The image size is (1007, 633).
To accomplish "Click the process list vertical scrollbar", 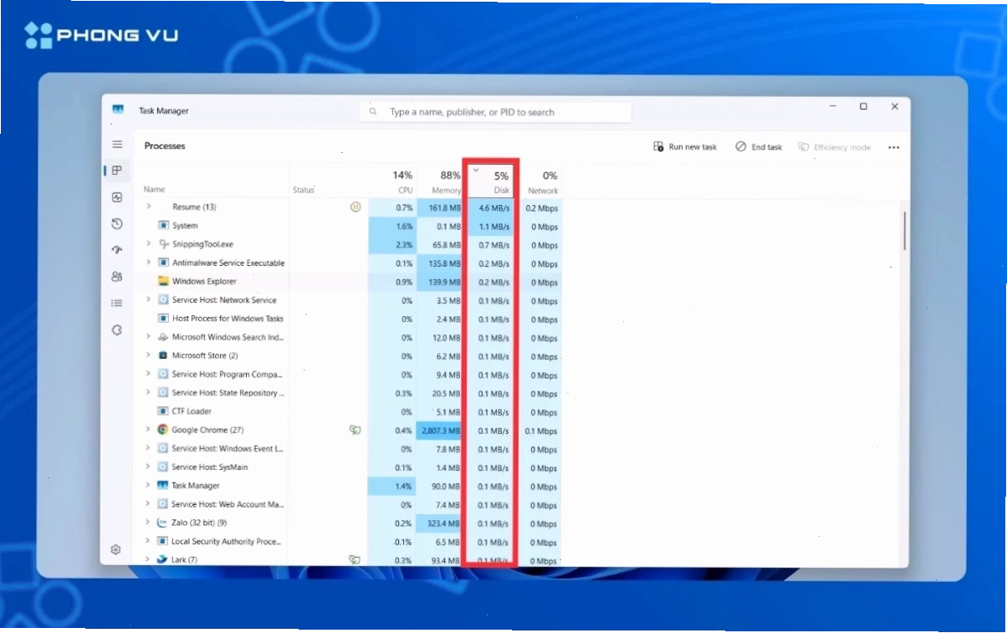I will point(904,231).
